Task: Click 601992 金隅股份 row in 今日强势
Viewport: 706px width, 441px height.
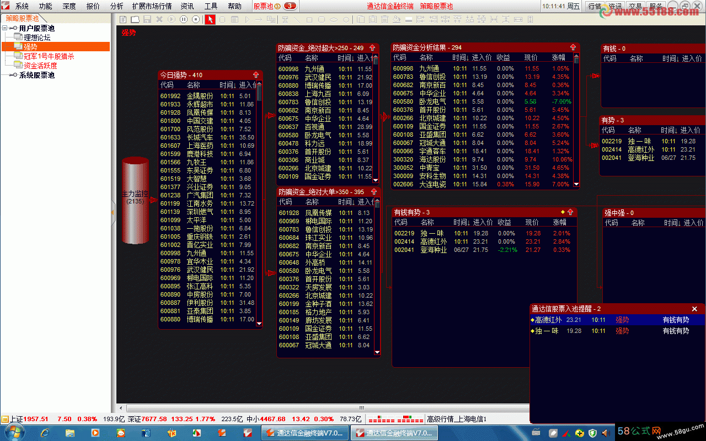Action: [x=207, y=96]
